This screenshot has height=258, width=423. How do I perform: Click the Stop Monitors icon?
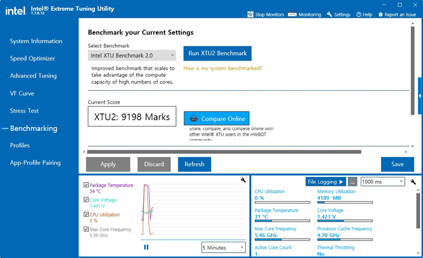pyautogui.click(x=251, y=15)
